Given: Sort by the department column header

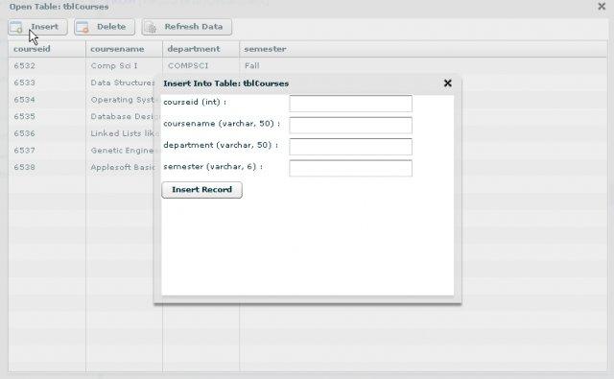Looking at the screenshot, I should pos(201,49).
